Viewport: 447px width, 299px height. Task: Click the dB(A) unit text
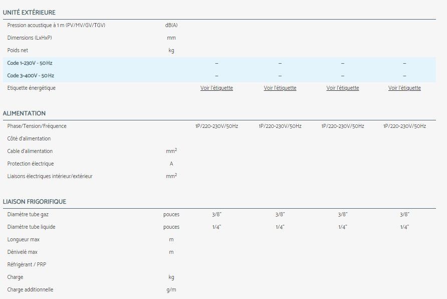point(171,25)
